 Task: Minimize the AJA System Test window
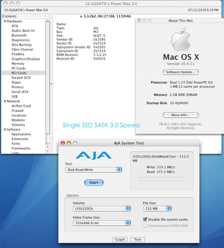point(69,143)
